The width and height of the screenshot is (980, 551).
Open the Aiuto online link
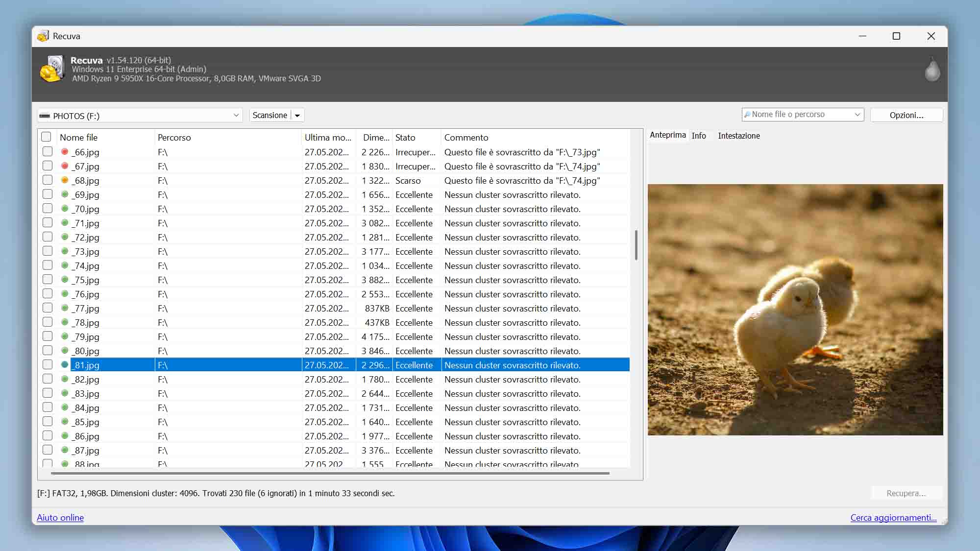tap(60, 517)
